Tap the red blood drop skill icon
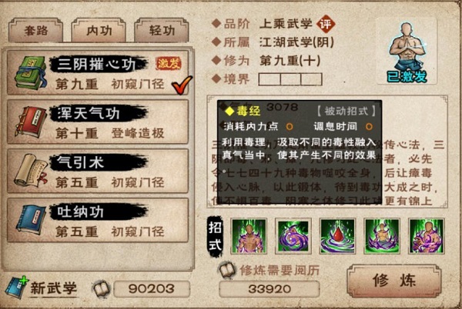 tap(338, 236)
